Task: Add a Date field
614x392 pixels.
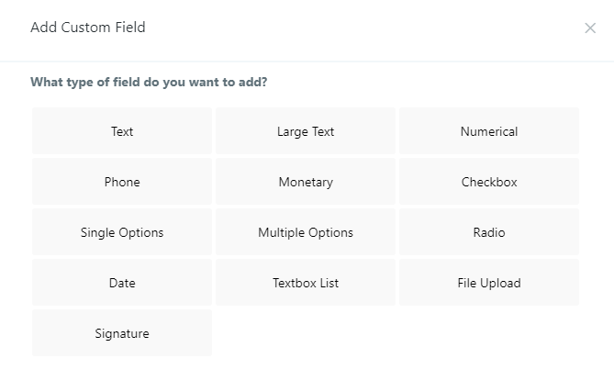Action: tap(122, 283)
